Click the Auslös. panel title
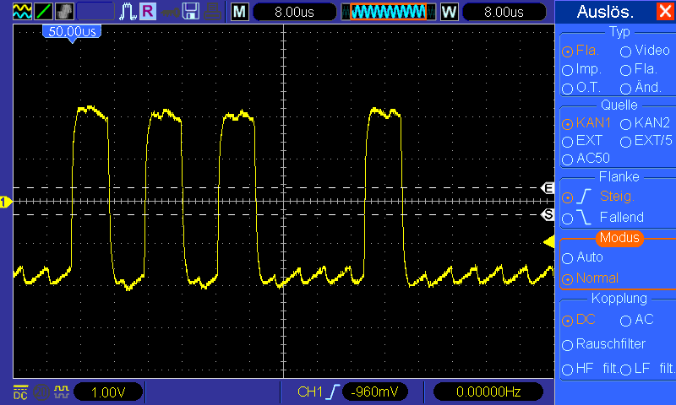This screenshot has height=405, width=676. click(605, 12)
